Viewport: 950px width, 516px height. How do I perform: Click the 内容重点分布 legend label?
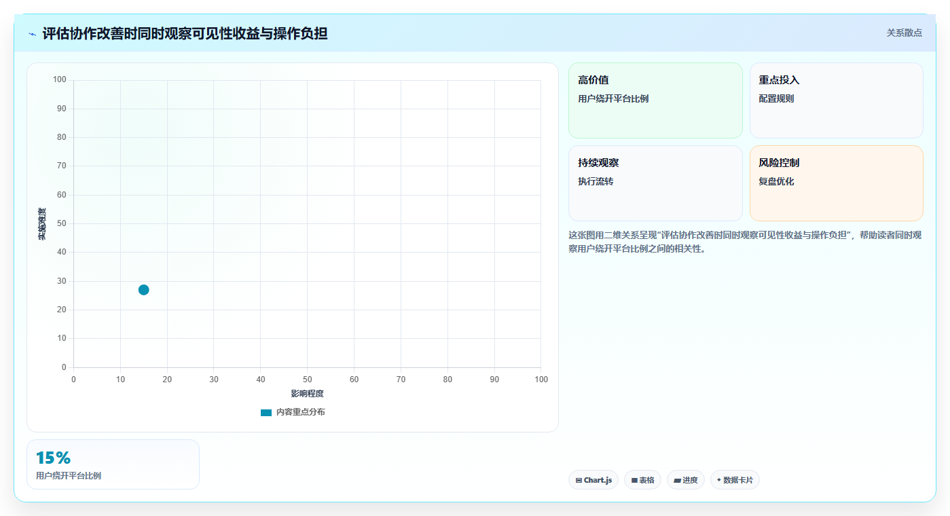pos(300,412)
